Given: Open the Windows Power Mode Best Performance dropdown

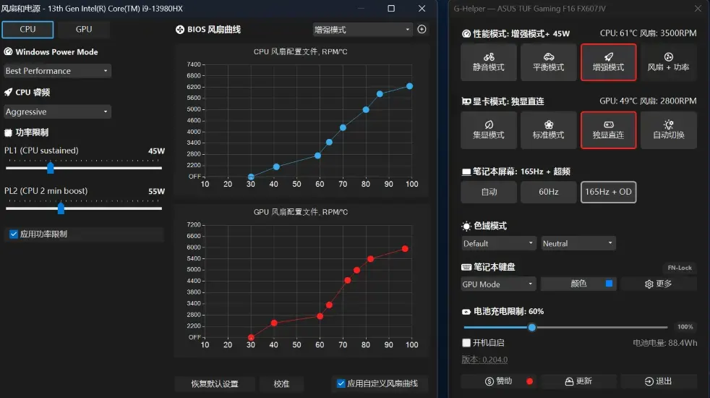Looking at the screenshot, I should (x=57, y=71).
